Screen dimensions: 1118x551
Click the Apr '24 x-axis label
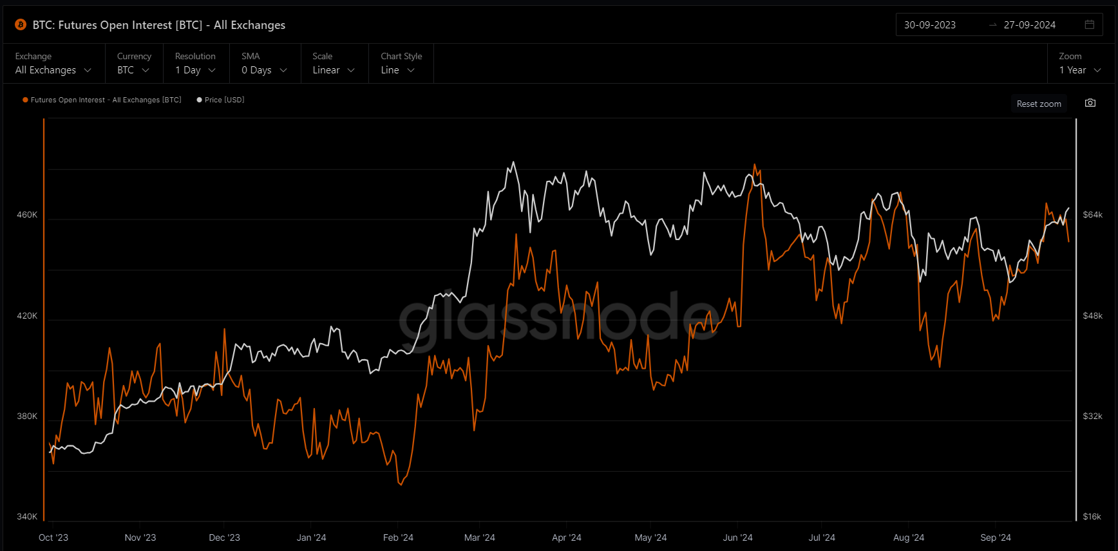click(567, 537)
